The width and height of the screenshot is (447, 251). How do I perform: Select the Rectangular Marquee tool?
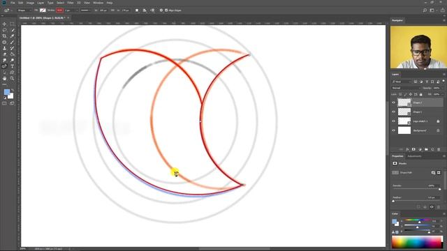(12, 24)
